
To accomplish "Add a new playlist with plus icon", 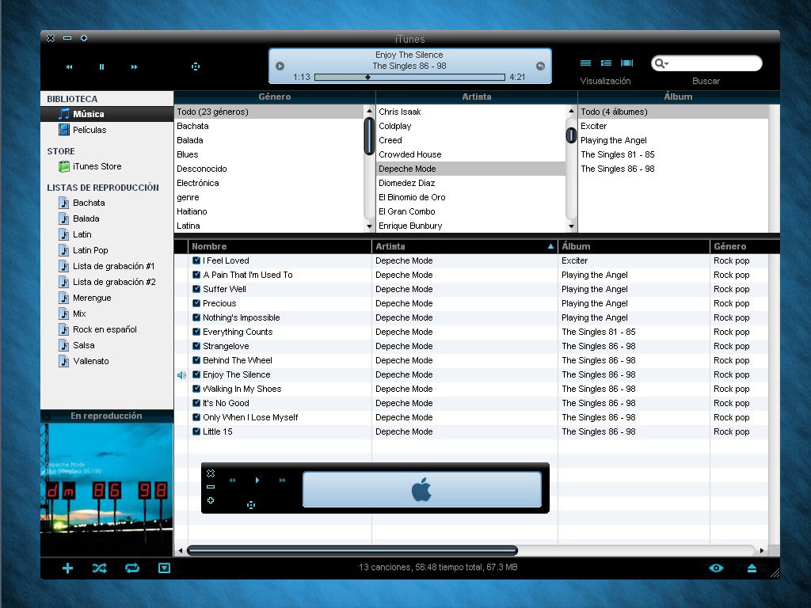I will click(x=67, y=568).
